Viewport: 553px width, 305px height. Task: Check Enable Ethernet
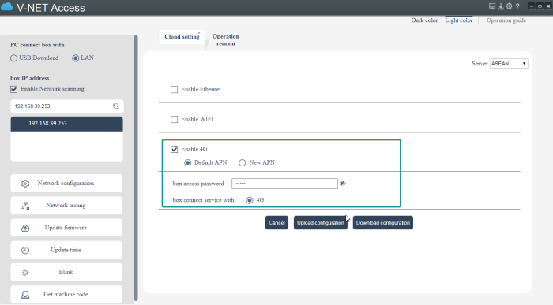tap(175, 90)
